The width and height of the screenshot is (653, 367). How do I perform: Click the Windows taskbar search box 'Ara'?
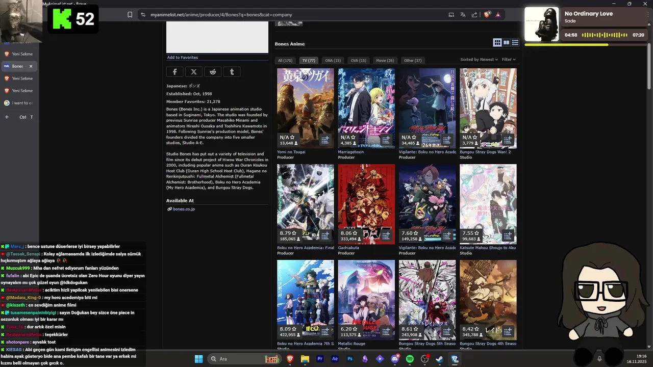[x=244, y=359]
